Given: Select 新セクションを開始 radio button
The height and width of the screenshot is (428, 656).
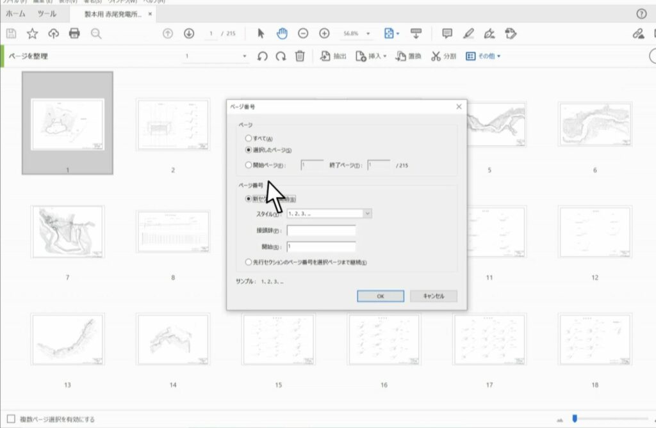Looking at the screenshot, I should (x=249, y=198).
